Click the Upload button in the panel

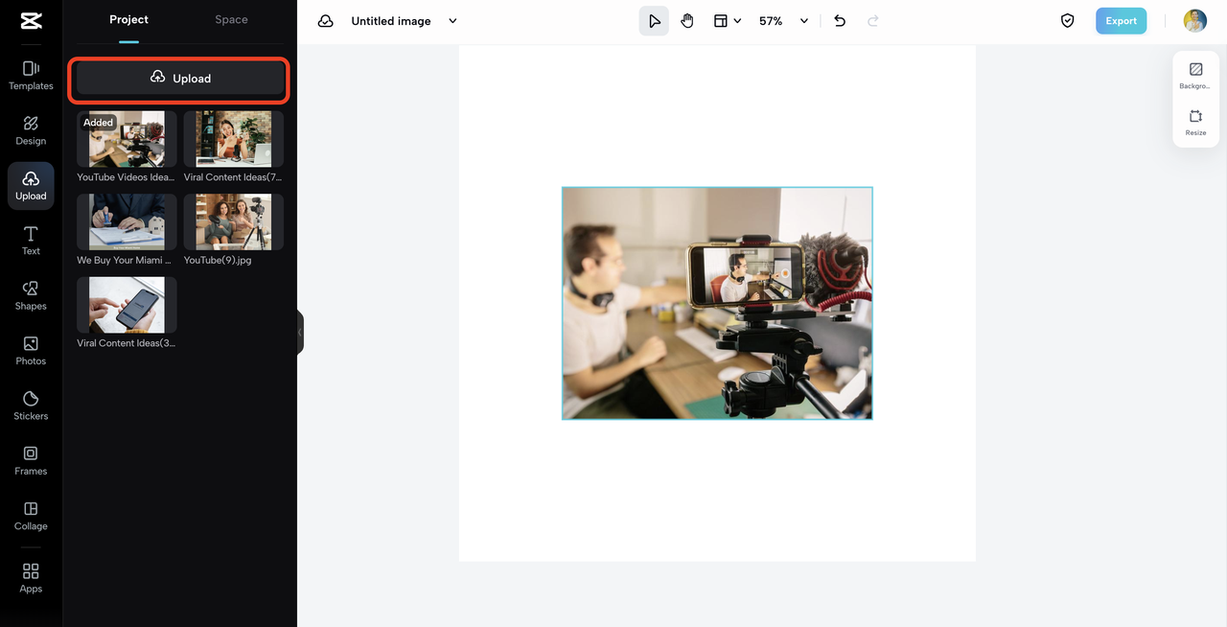180,79
